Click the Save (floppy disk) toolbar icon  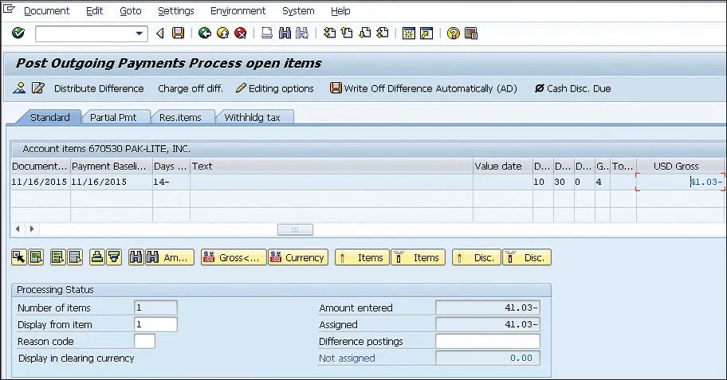click(x=178, y=33)
